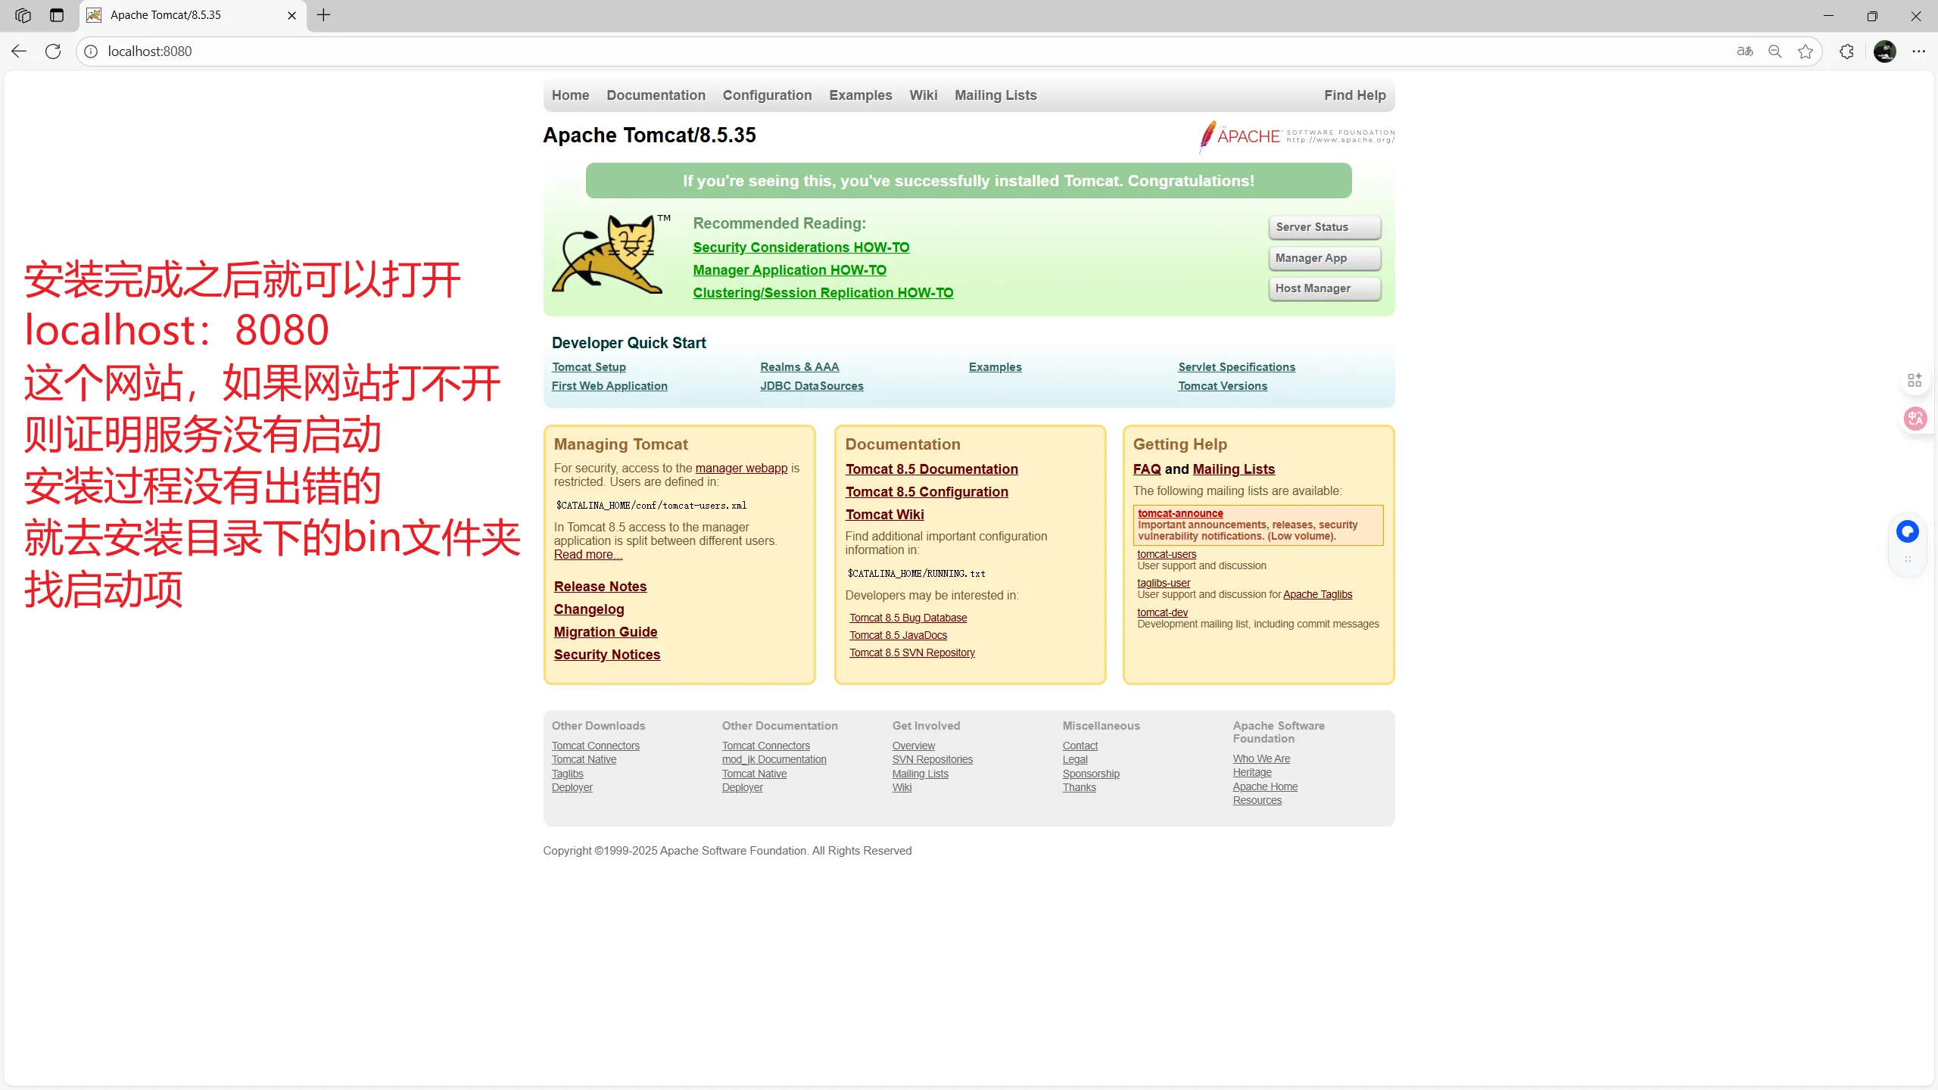Open the First Web Application link
This screenshot has width=1938, height=1090.
click(609, 386)
